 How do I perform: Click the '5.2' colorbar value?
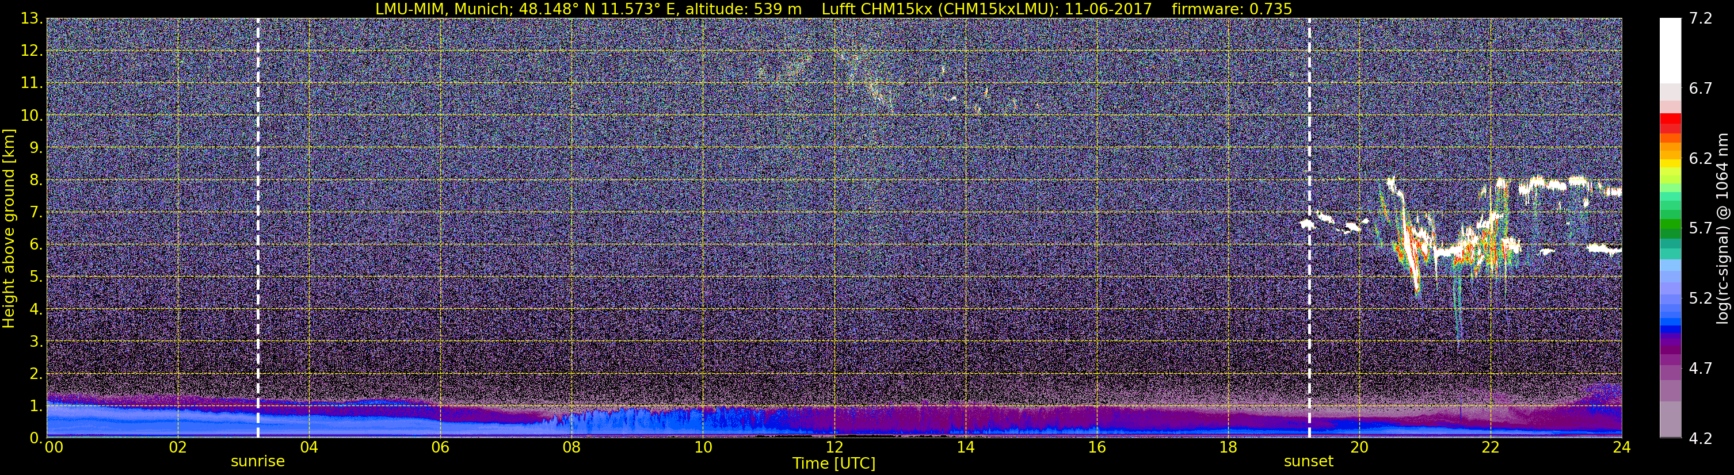[x=1701, y=298]
